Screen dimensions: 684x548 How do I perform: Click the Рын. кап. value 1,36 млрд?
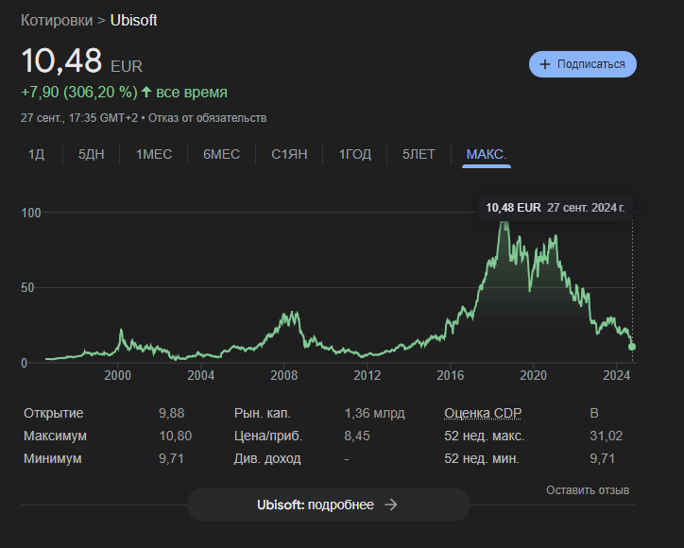click(374, 413)
